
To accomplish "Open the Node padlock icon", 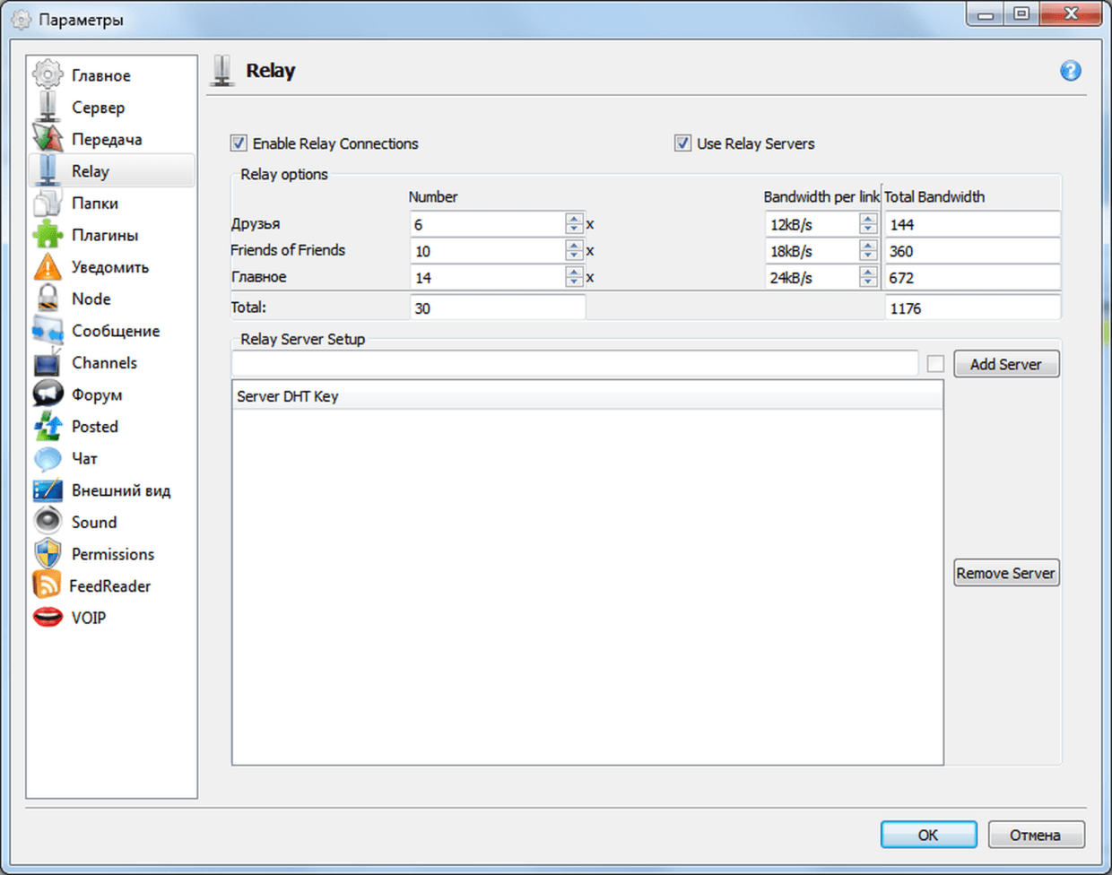I will click(x=48, y=299).
